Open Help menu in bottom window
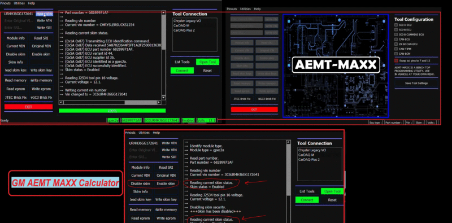The width and height of the screenshot is (452, 223). point(157,133)
